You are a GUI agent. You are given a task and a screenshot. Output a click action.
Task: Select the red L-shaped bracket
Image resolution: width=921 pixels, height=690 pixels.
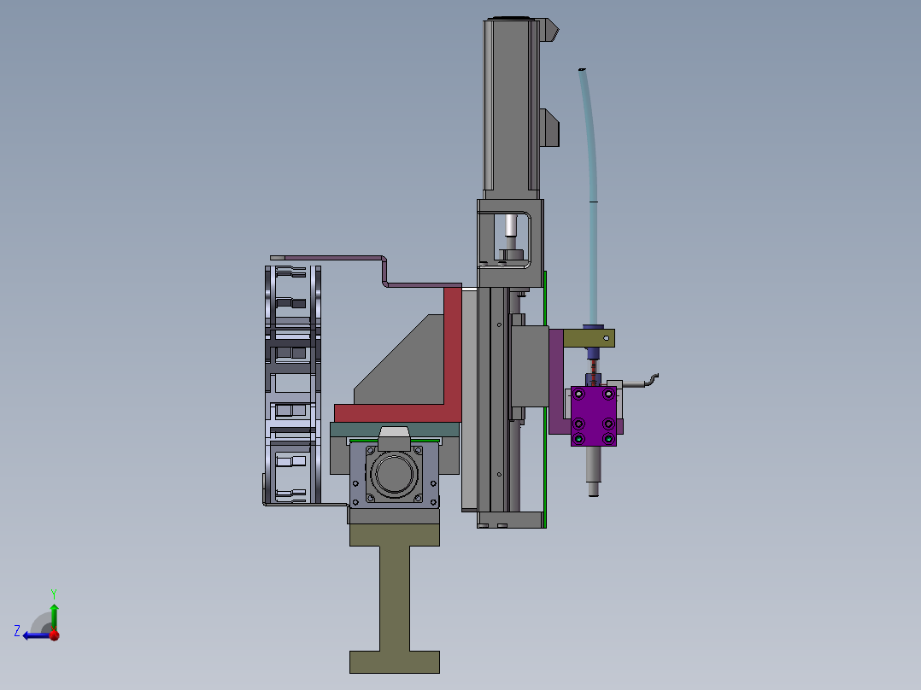[453, 353]
